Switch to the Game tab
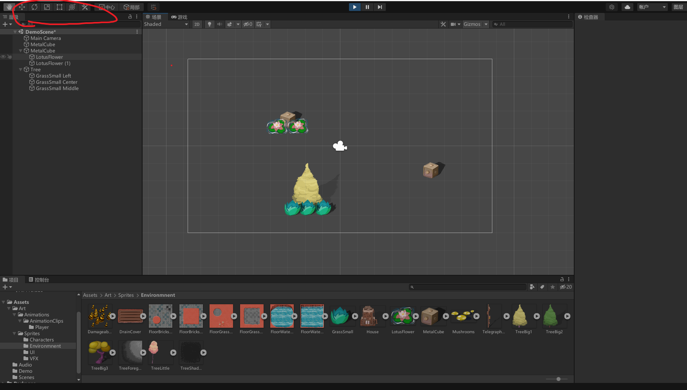687x390 pixels. pos(179,17)
